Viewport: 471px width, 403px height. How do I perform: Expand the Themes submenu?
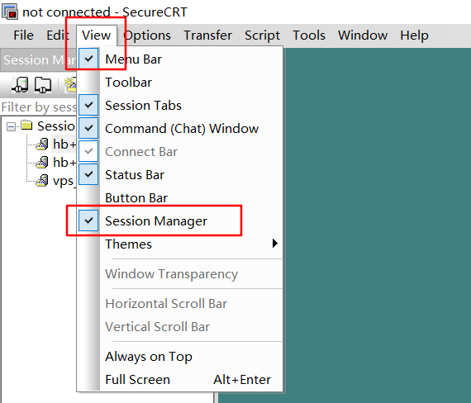pos(179,244)
